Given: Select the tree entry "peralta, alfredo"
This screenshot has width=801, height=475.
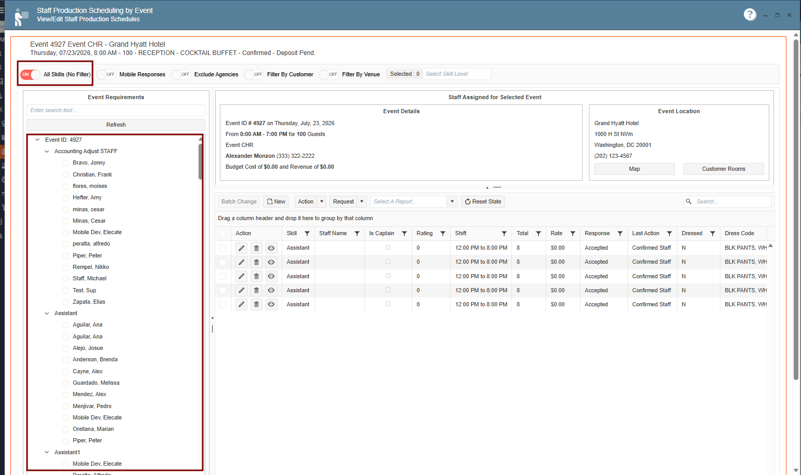Looking at the screenshot, I should 91,244.
